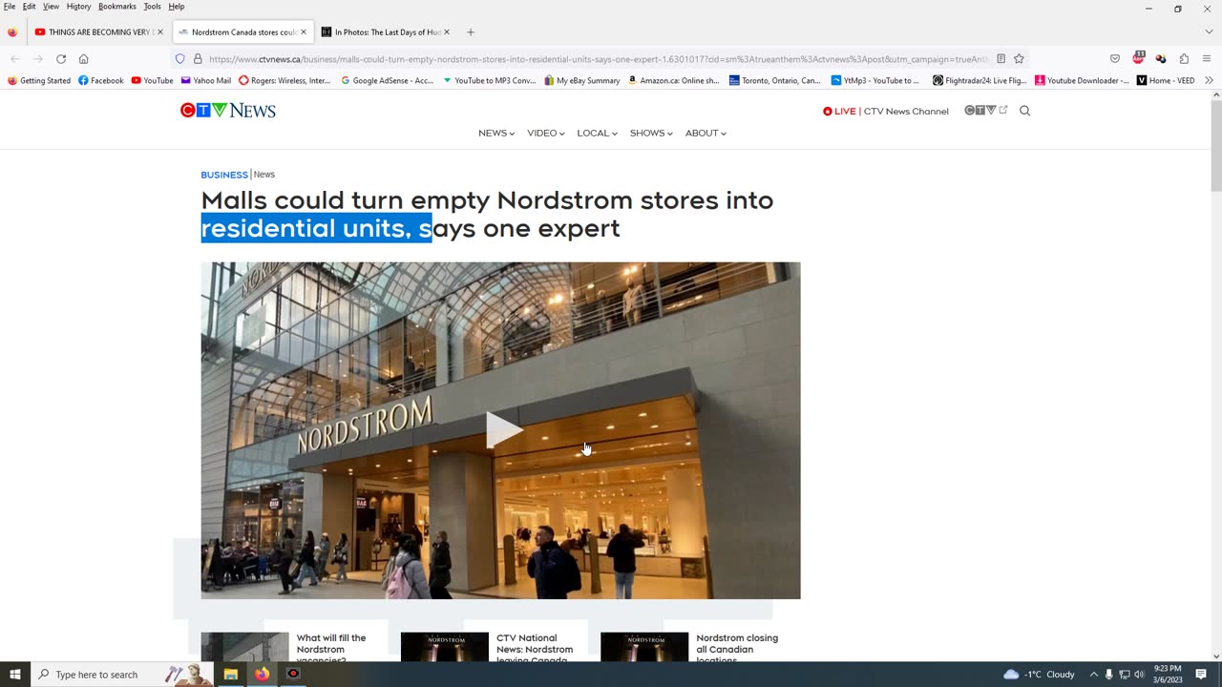Open Yahoo Mail bookmark
Image resolution: width=1222 pixels, height=687 pixels.
click(205, 80)
